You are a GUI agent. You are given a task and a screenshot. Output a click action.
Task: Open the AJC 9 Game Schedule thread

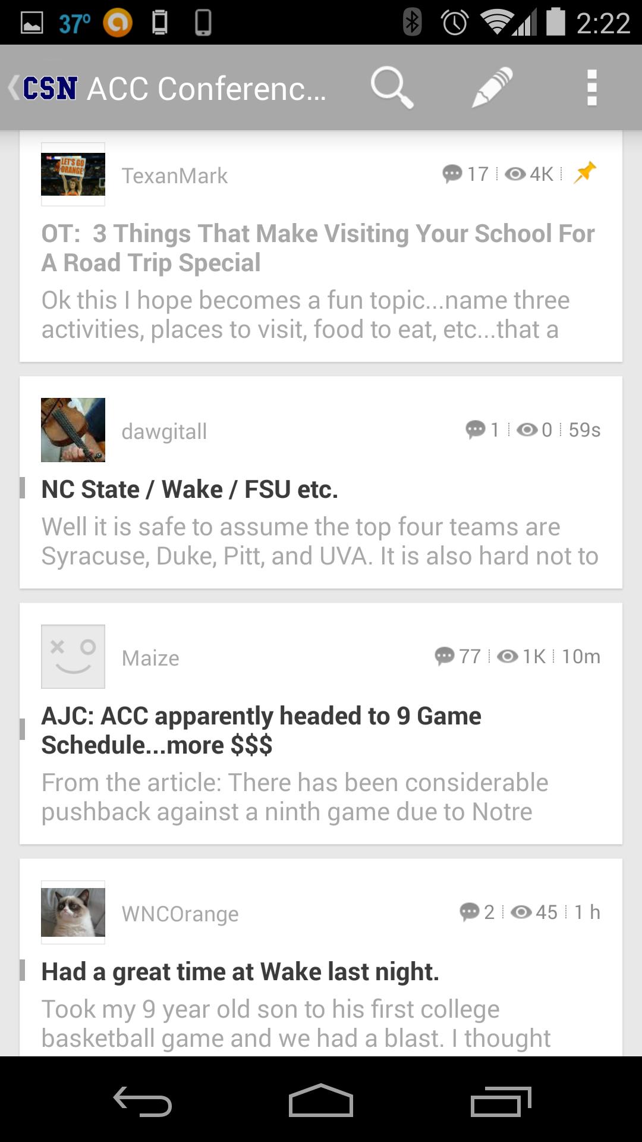coord(261,730)
